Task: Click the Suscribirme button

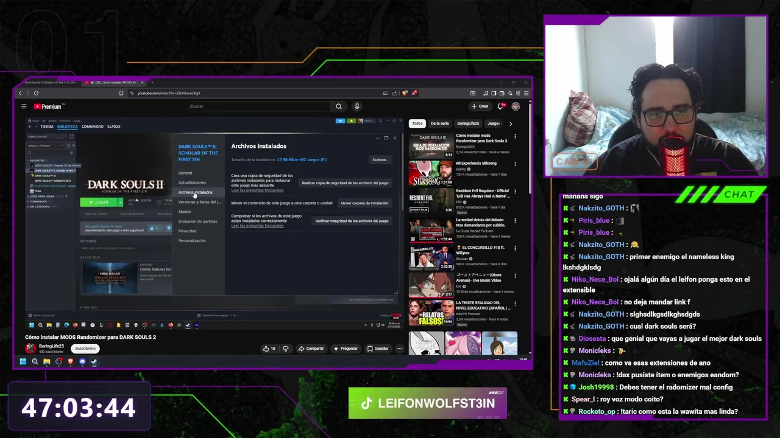Action: (x=85, y=349)
